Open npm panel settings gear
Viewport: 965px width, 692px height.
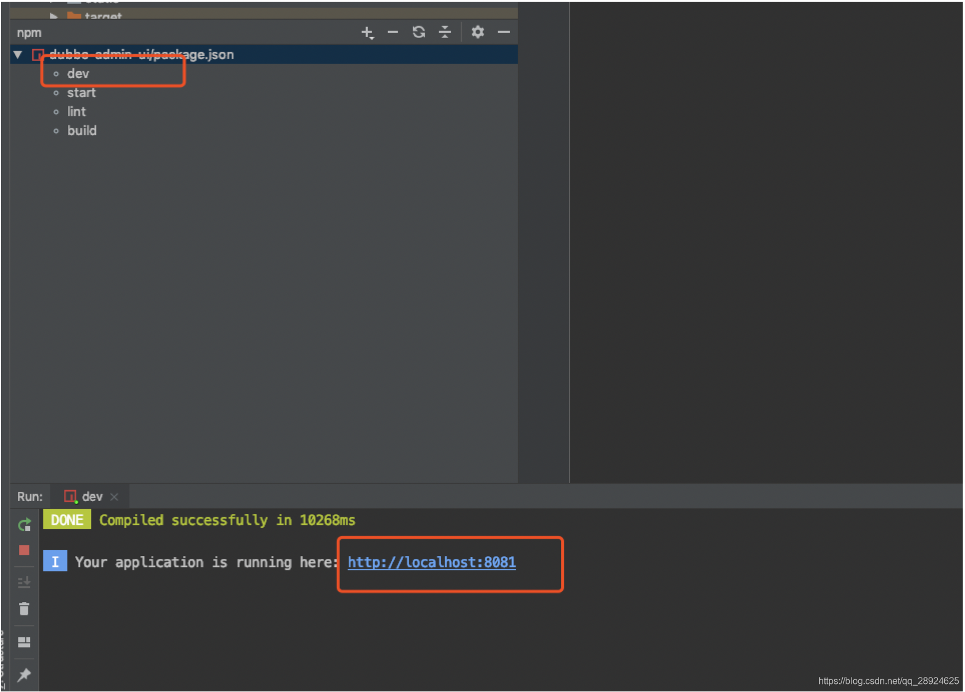477,32
